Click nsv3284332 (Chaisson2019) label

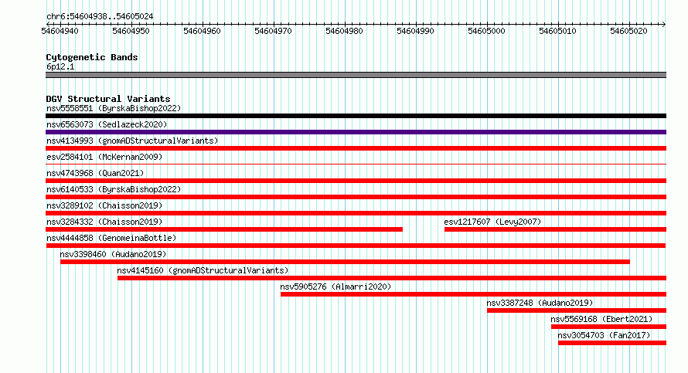coord(104,222)
